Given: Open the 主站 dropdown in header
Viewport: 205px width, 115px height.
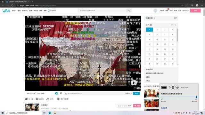Looking at the screenshot, I should [14, 11].
